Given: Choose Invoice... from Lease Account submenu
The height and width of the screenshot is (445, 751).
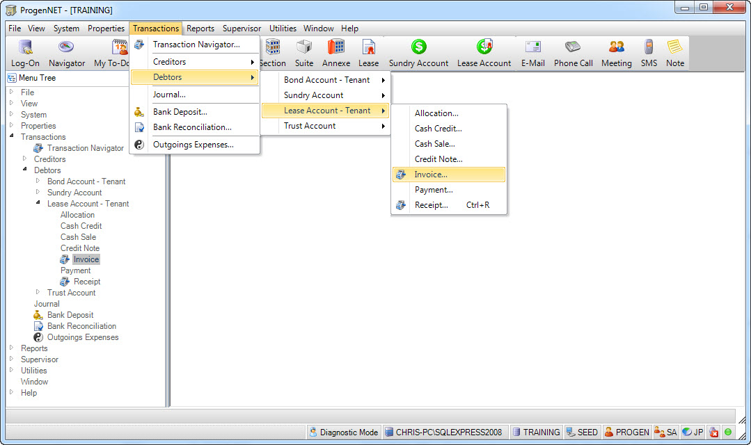Looking at the screenshot, I should 448,175.
